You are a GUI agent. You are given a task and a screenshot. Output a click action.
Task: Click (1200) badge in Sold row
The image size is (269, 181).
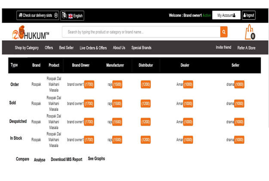[146, 103]
